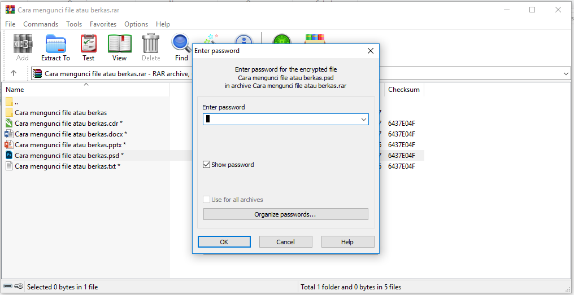Image resolution: width=574 pixels, height=295 pixels.
Task: Click the drive icon in status bar
Action: (8, 286)
